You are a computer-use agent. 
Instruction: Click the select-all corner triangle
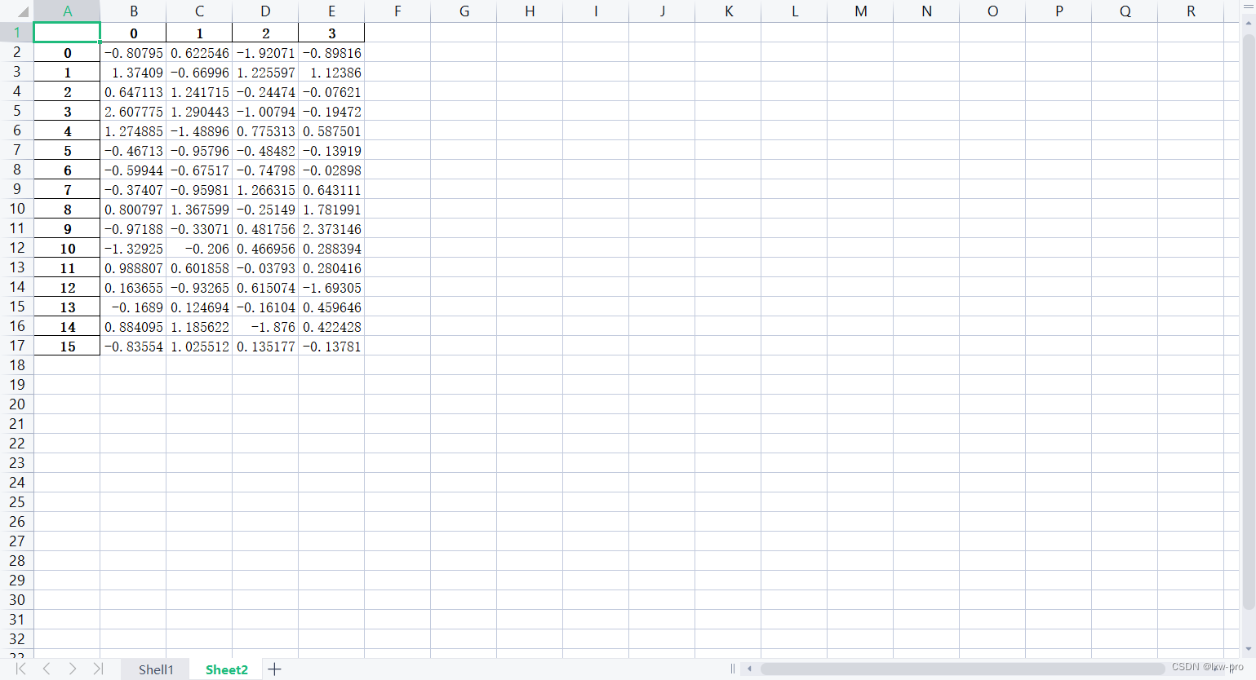click(23, 11)
